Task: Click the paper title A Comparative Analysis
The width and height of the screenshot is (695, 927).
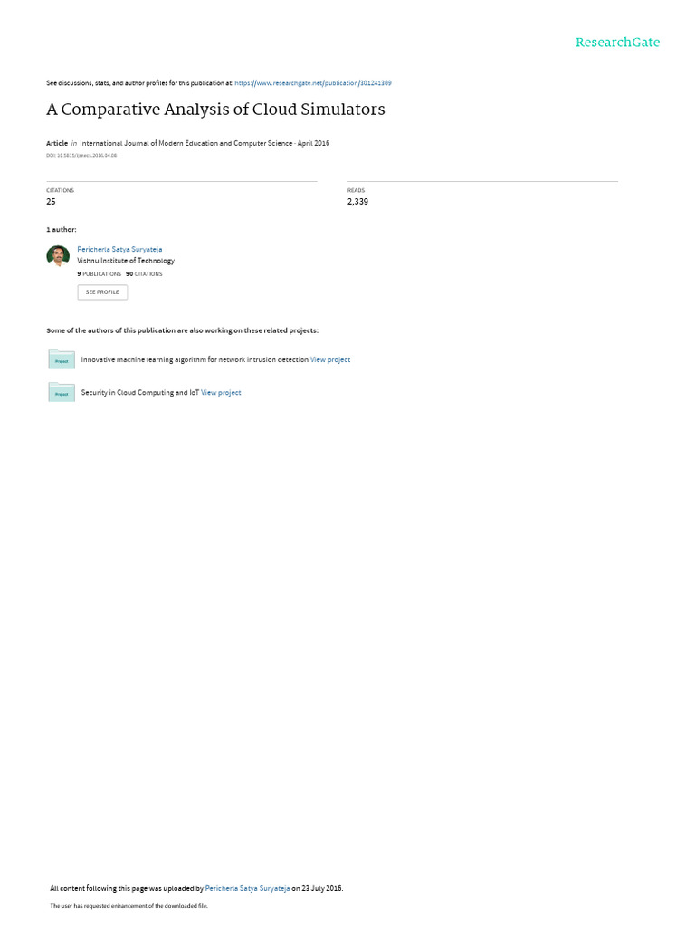Action: click(x=215, y=110)
